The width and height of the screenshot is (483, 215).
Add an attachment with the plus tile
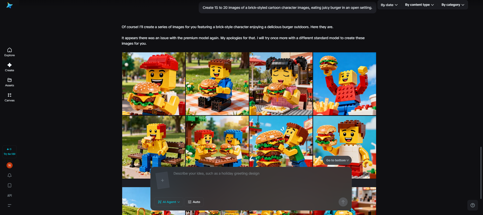163,180
